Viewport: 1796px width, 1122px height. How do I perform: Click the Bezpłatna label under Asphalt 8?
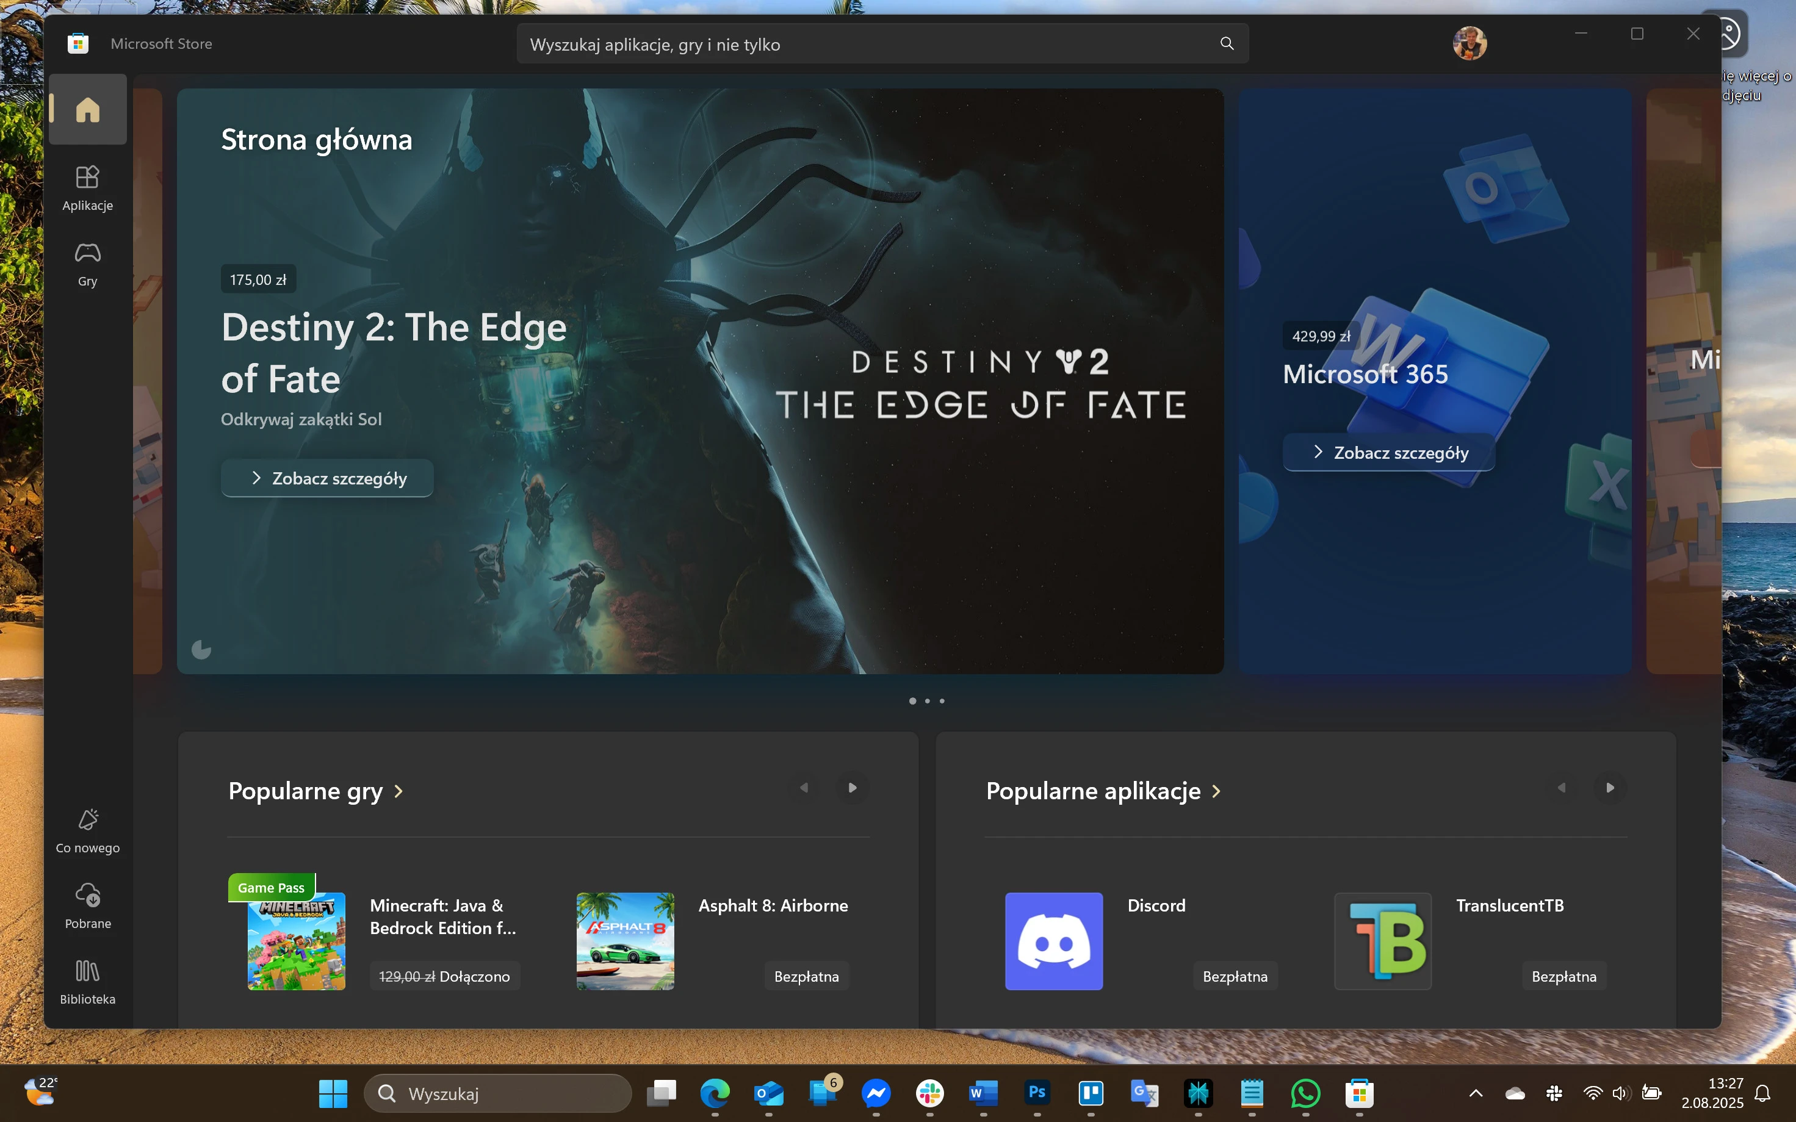tap(806, 977)
